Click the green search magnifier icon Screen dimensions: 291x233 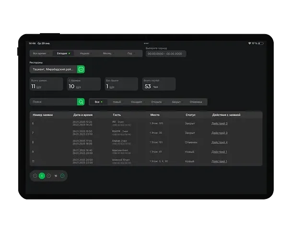[x=81, y=102]
